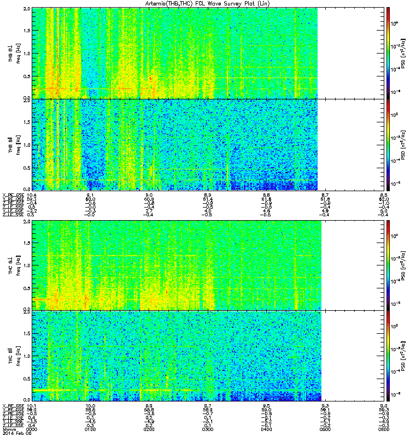Click the '1.0' tick label of the THB B∥ panel
The image size is (410, 437).
point(27,145)
